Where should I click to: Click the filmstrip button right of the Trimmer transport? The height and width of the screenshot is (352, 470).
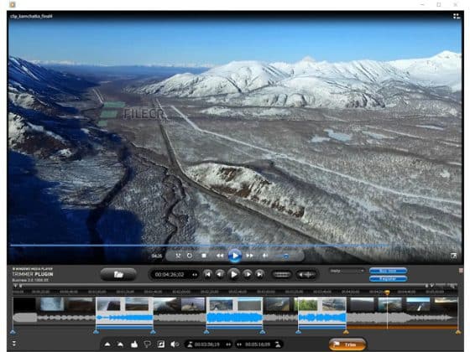coord(281,275)
